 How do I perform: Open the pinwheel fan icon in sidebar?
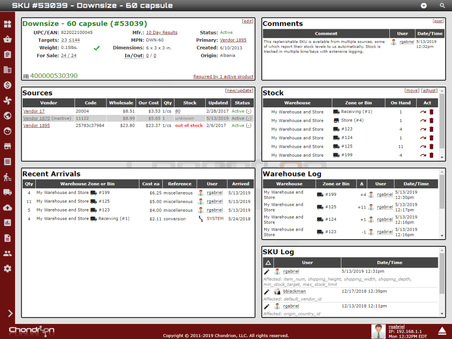coord(8,100)
